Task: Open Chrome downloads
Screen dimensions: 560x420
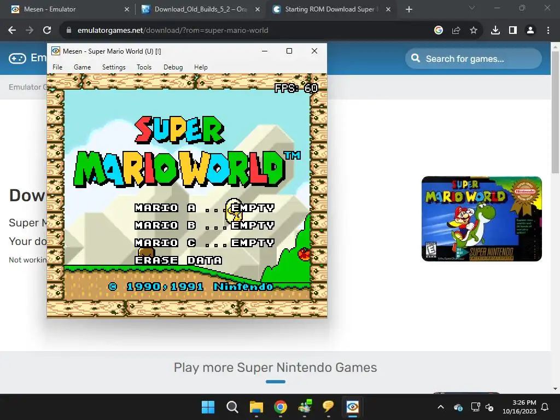Action: 495,31
